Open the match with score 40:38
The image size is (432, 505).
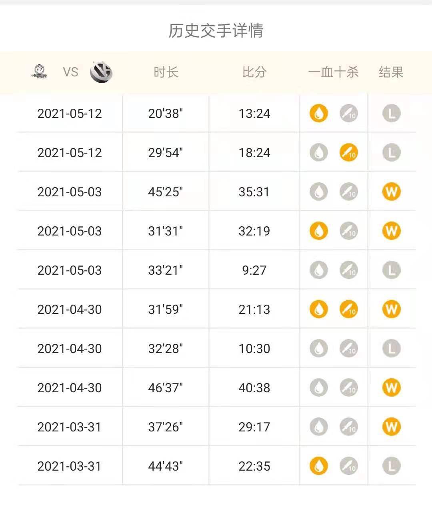click(217, 388)
